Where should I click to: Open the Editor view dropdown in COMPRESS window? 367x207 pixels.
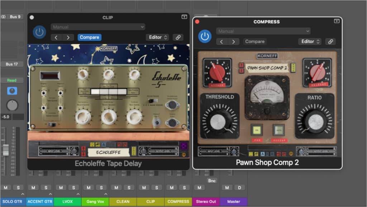[x=310, y=42]
